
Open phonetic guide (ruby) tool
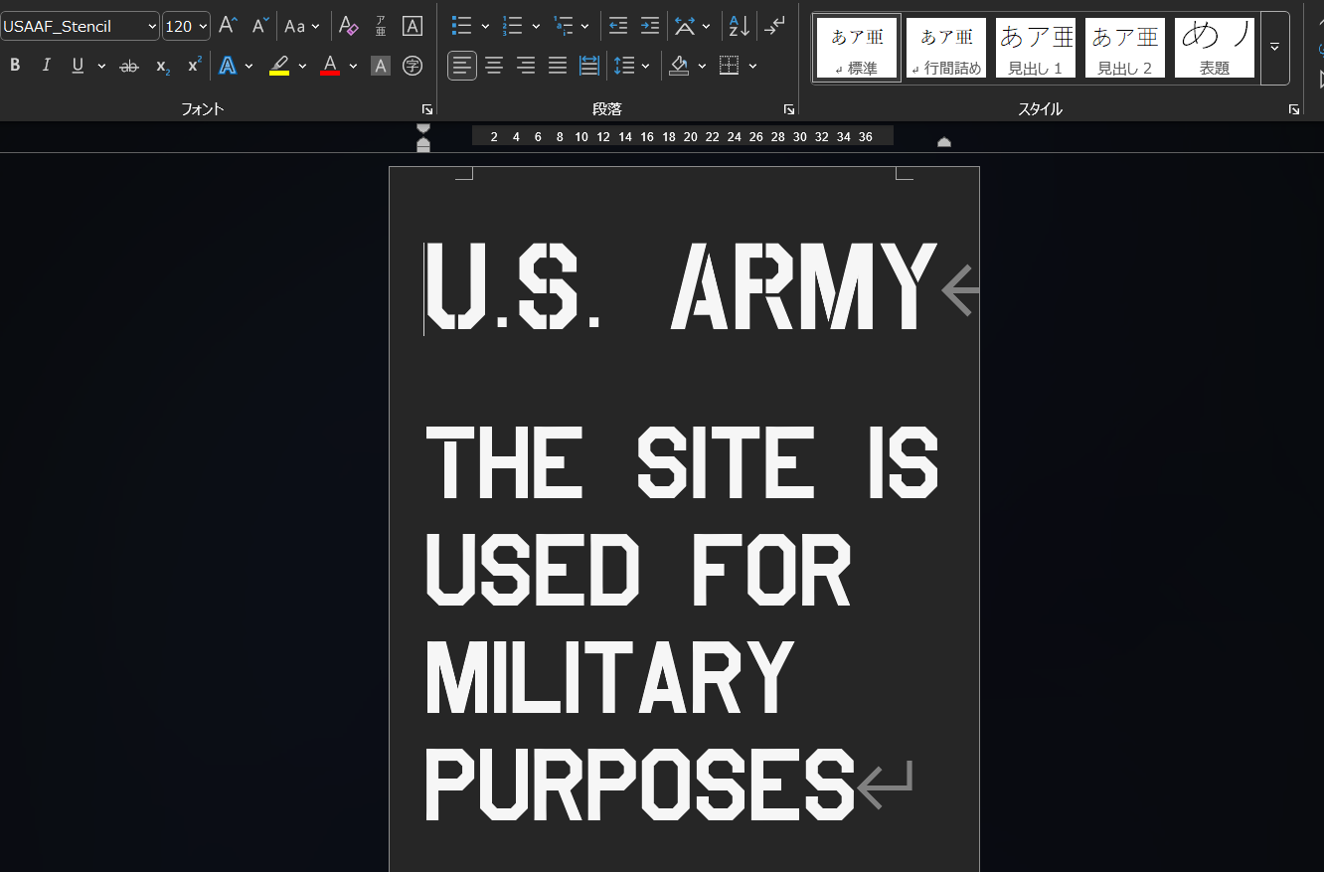tap(380, 26)
